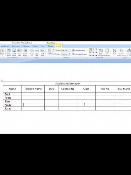131x175 pixels.
Task: Click the 'Name' header cell
Action: point(12,89)
